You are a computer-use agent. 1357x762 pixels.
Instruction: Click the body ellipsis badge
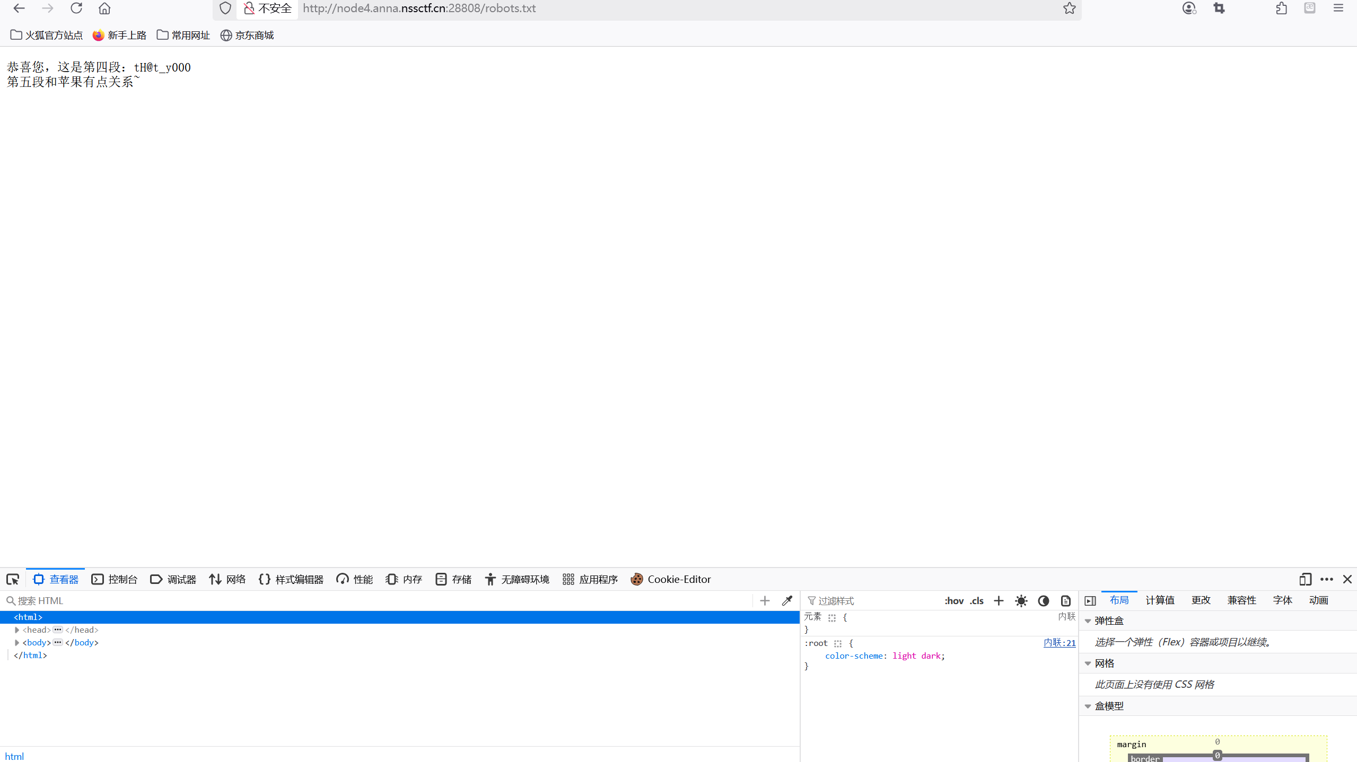58,642
